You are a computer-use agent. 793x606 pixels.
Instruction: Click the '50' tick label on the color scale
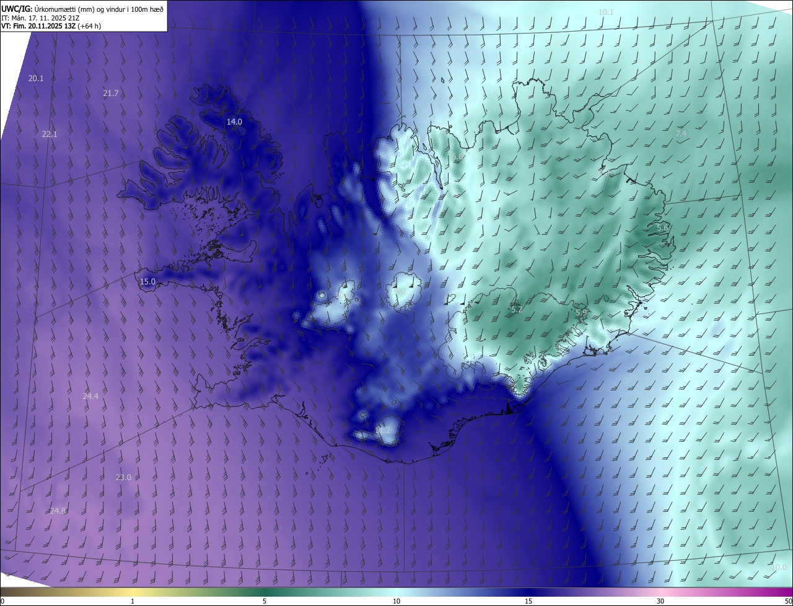tap(788, 601)
